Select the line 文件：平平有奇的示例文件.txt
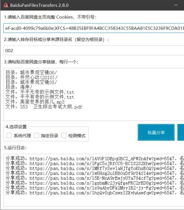184x210 pixels. click(40, 97)
